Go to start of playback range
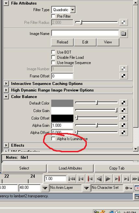The image size is (139, 213). tap(72, 178)
